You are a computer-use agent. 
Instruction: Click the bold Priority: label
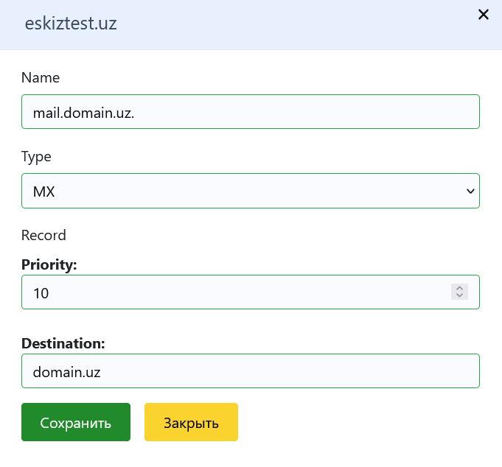[49, 264]
